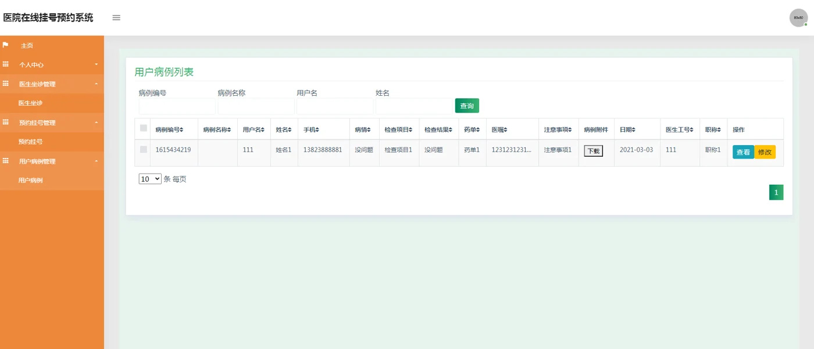The image size is (814, 349).
Task: Click the 医院在线挂号预约系统 title
Action: pyautogui.click(x=48, y=17)
